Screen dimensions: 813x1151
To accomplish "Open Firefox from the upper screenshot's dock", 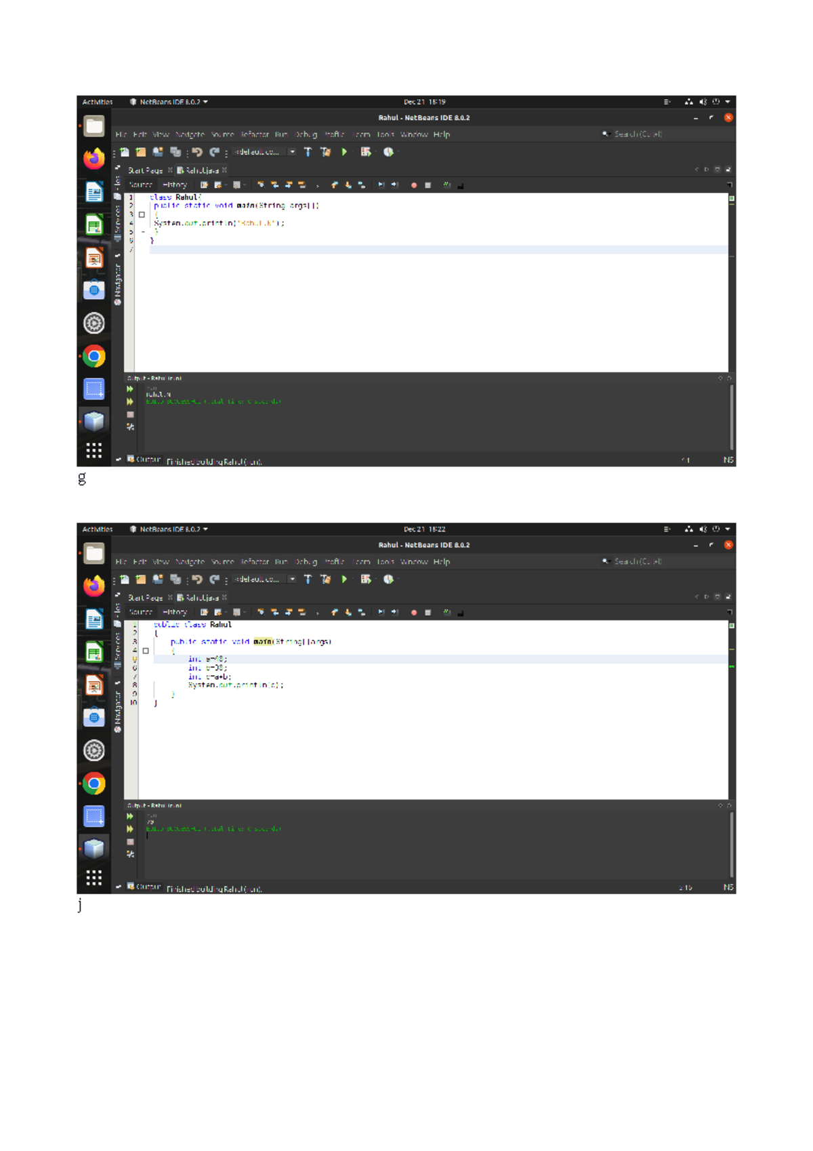I will pyautogui.click(x=94, y=159).
